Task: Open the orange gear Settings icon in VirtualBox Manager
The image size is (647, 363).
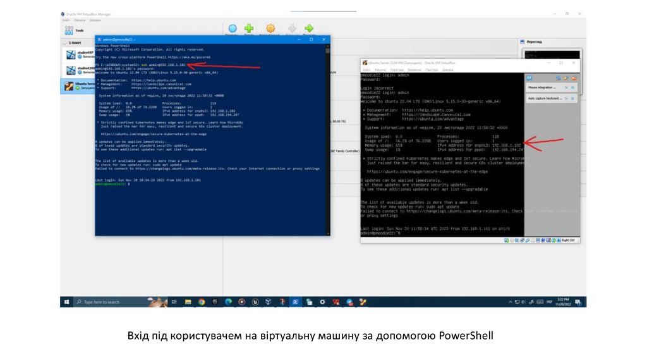Action: coord(270,28)
